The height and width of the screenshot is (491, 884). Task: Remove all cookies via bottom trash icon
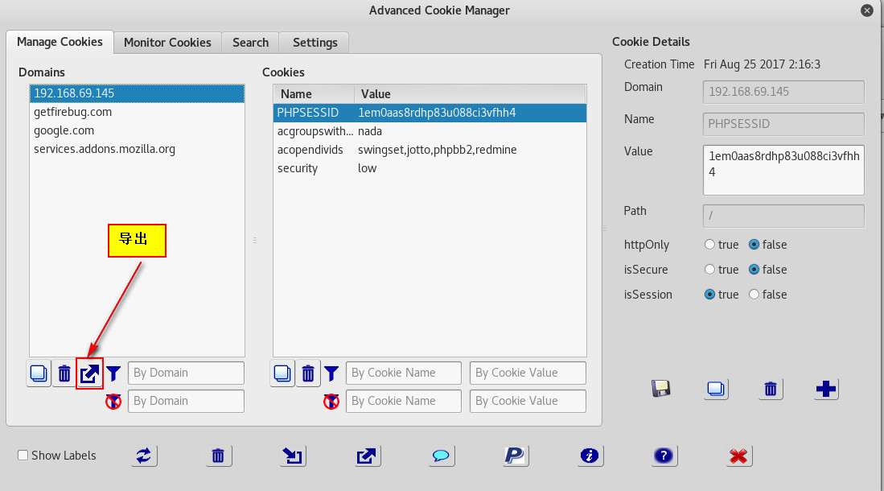pos(218,456)
